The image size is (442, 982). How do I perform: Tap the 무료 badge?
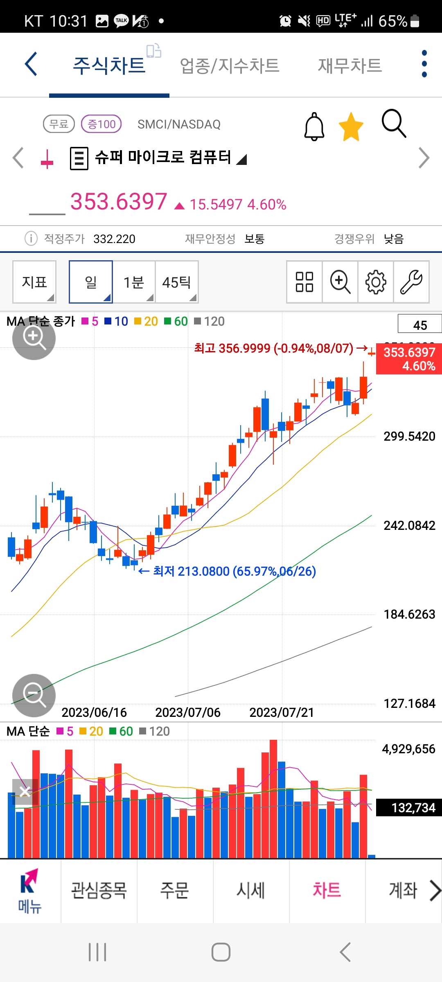[59, 124]
